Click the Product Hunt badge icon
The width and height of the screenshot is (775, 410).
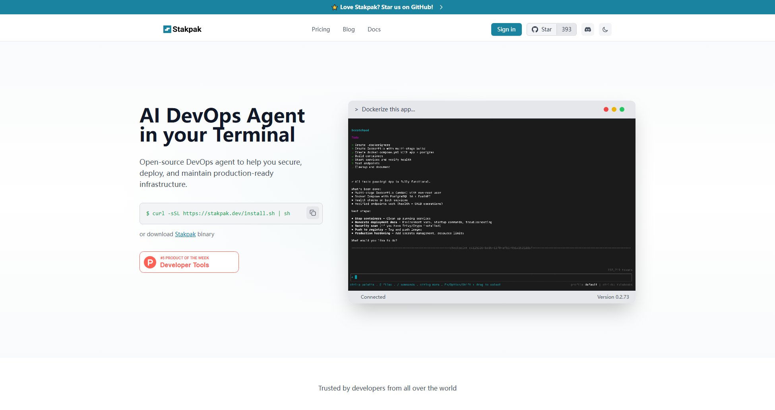[x=150, y=262]
